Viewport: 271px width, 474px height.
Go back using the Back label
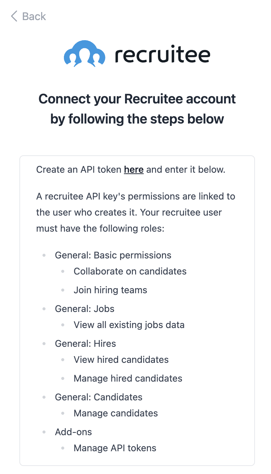tap(34, 16)
